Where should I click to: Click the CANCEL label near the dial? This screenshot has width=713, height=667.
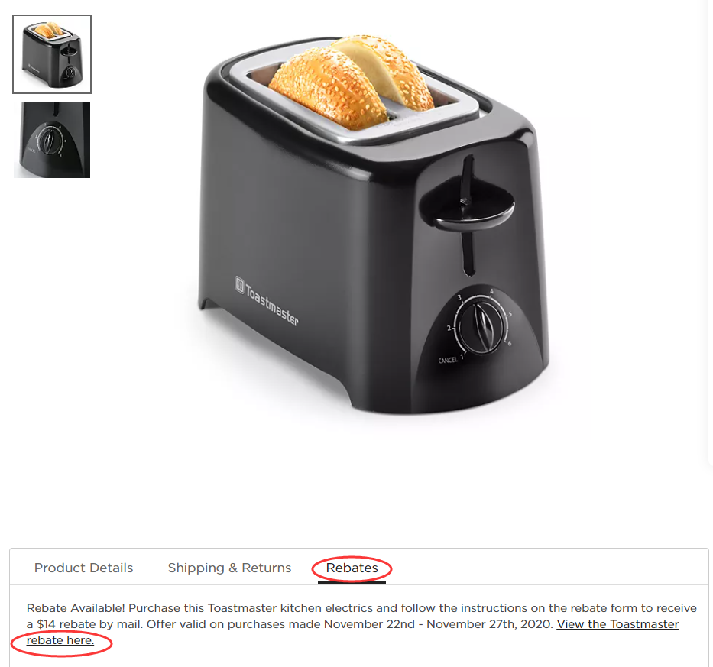tap(448, 360)
